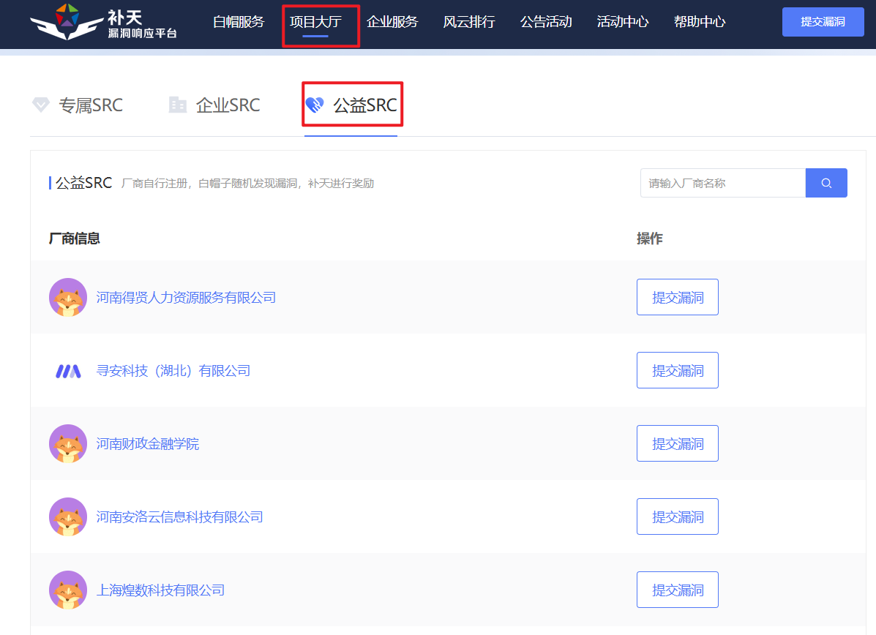Switch to the 企业SRC tab
Screen dimensions: 876x635
click(214, 105)
